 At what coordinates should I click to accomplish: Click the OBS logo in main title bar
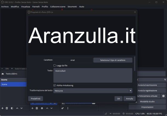2,2
